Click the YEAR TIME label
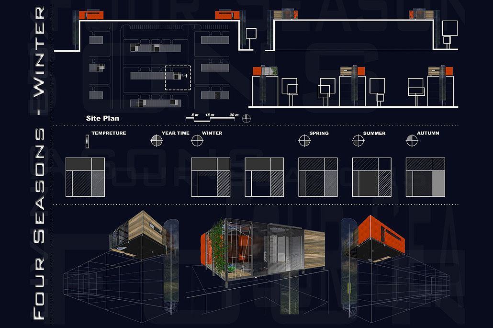 coord(176,133)
